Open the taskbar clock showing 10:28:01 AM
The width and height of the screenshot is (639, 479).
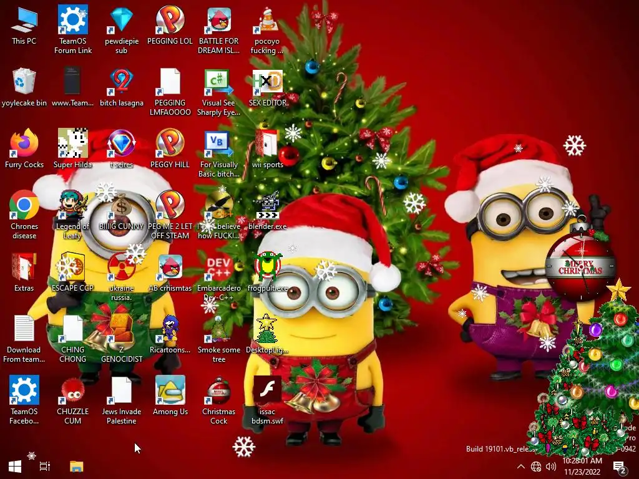point(582,467)
